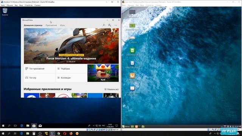Viewport: 242px width, 136px height.
Task: Open search in Windows 10 VM taskbar
Action: 9,126
